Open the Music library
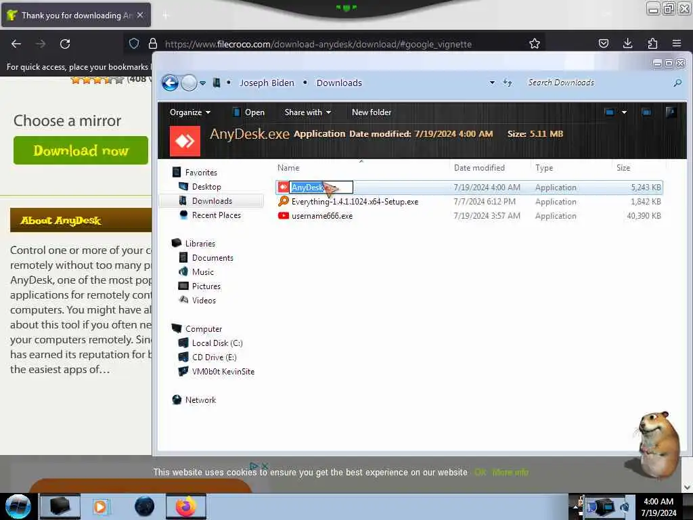The width and height of the screenshot is (693, 520). [x=203, y=272]
